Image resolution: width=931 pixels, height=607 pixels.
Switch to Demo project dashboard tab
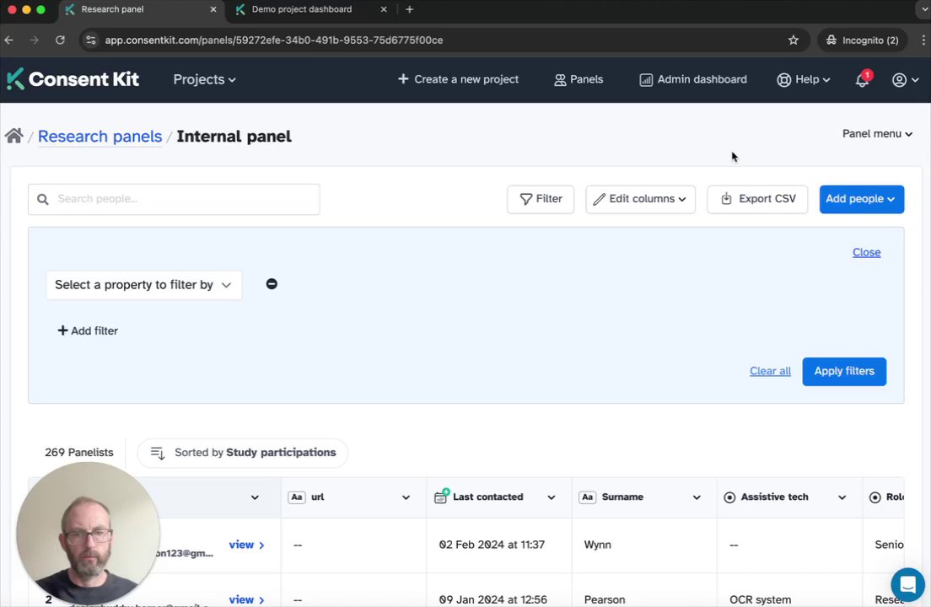click(x=302, y=9)
